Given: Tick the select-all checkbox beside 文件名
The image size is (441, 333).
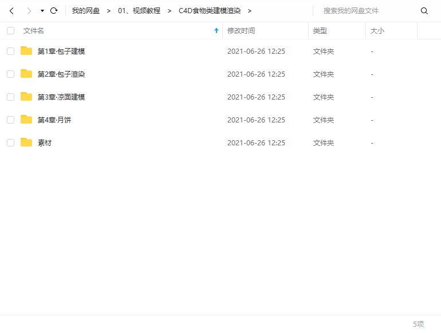Looking at the screenshot, I should click(x=11, y=31).
